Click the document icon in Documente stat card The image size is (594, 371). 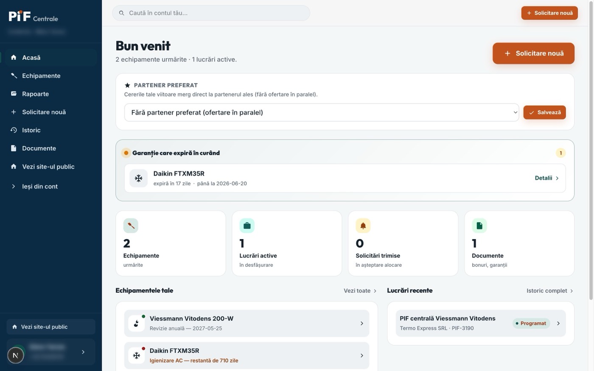[479, 226]
